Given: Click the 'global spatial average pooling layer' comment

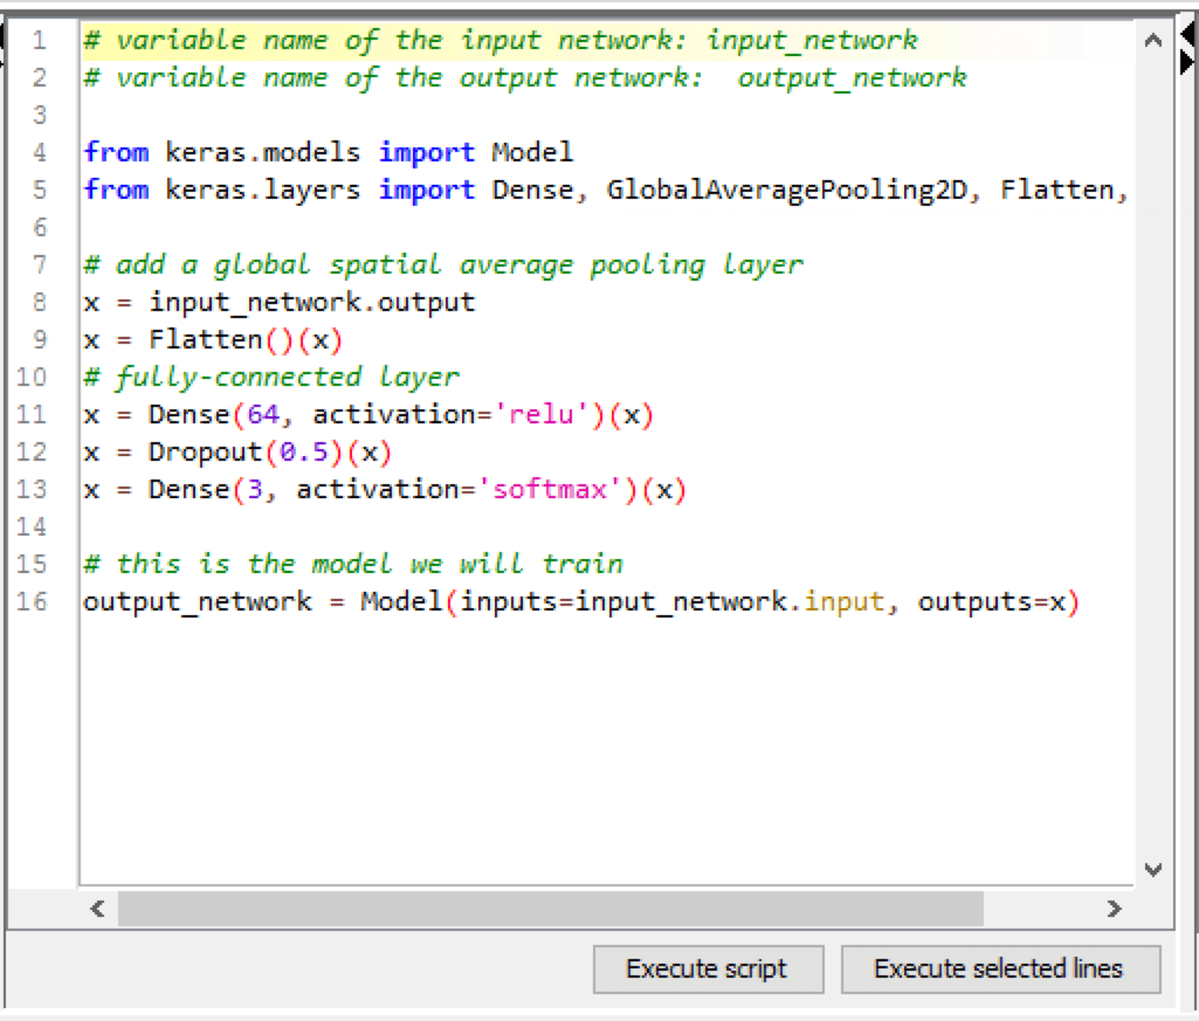Looking at the screenshot, I should click(443, 265).
